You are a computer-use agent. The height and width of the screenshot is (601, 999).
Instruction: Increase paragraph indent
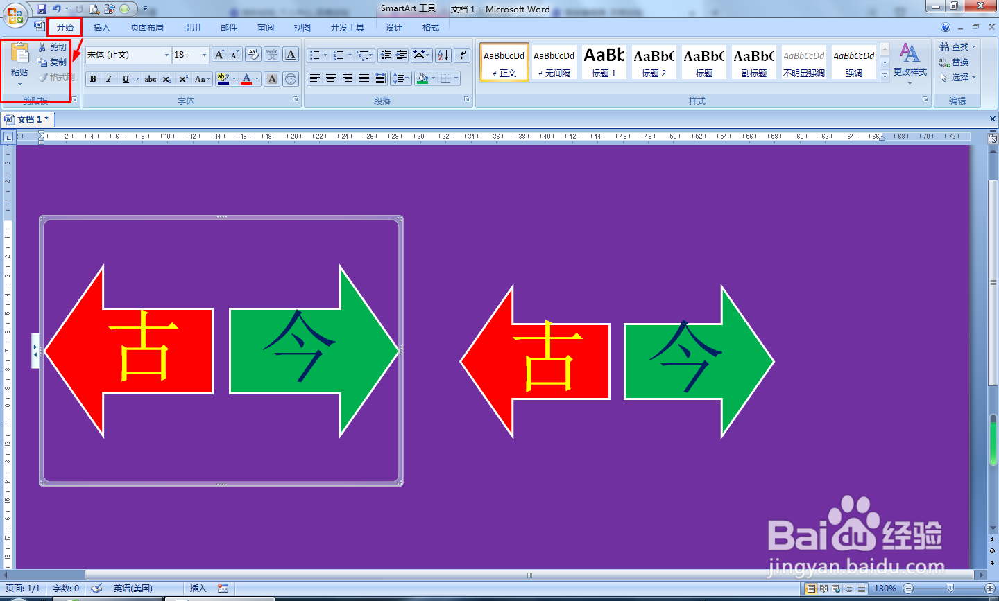pyautogui.click(x=401, y=55)
